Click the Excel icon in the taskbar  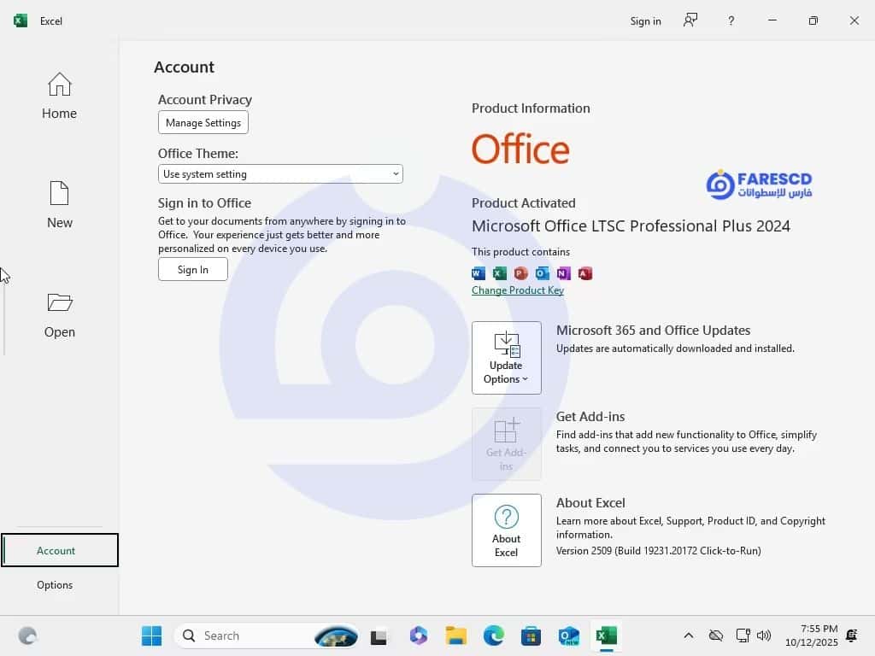(606, 635)
